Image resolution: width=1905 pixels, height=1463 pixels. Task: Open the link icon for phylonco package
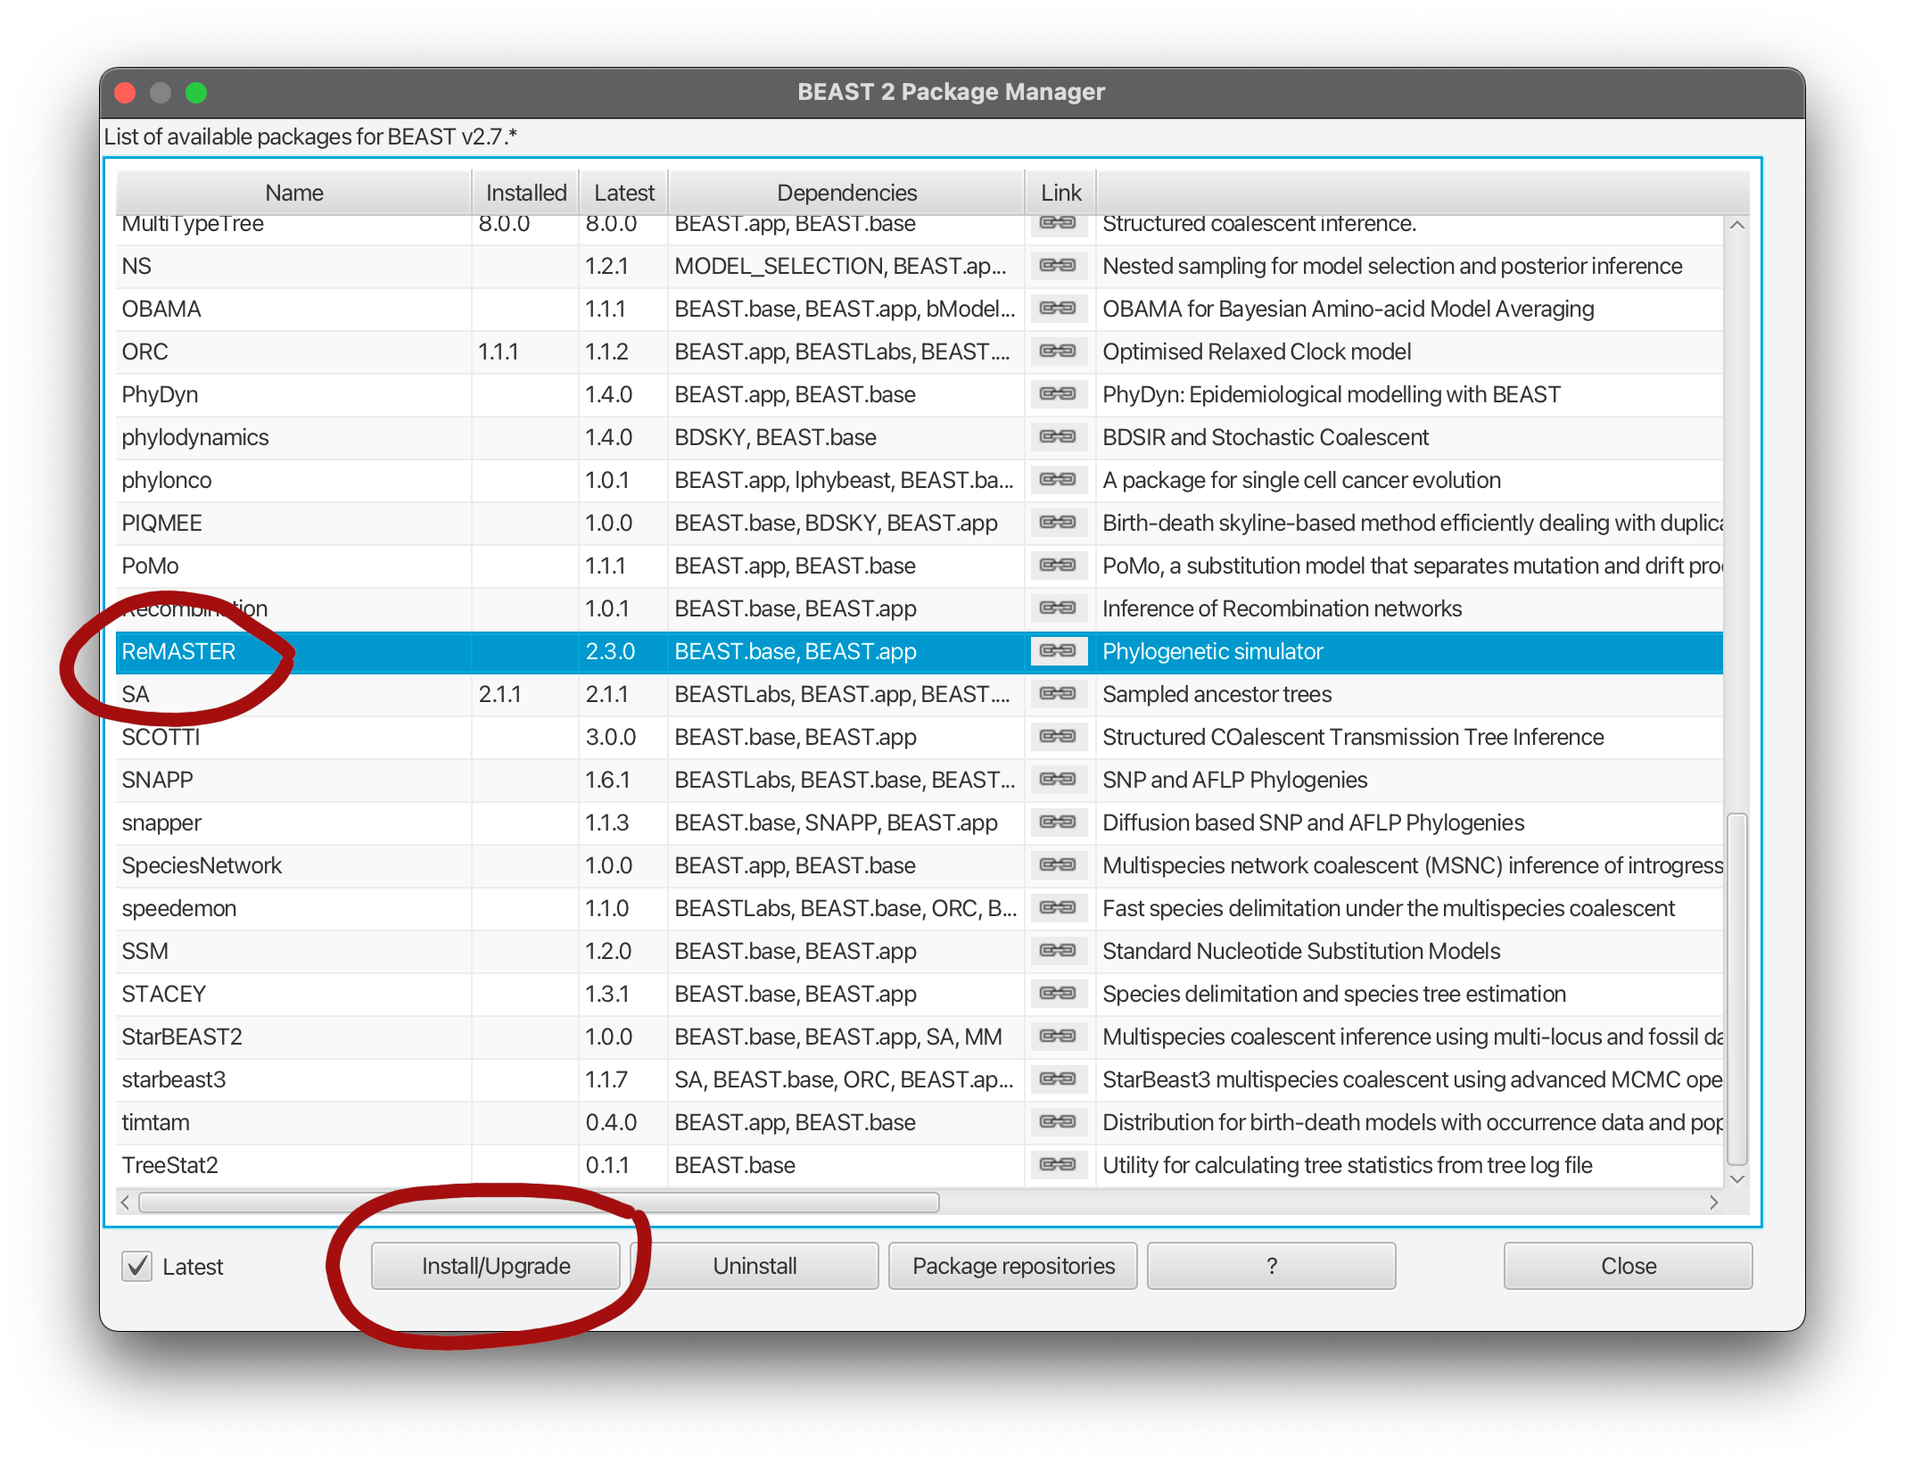[1058, 480]
